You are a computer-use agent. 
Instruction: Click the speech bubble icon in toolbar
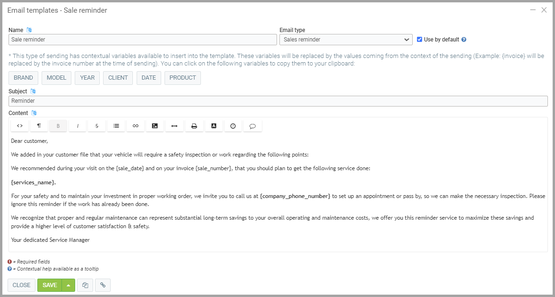[252, 126]
